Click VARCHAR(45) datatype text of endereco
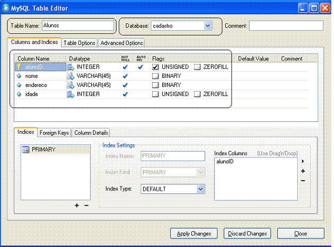 click(93, 85)
